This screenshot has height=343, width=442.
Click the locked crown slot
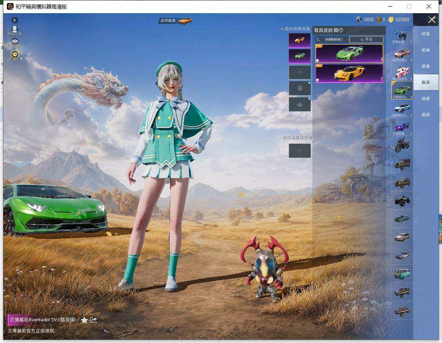[299, 104]
